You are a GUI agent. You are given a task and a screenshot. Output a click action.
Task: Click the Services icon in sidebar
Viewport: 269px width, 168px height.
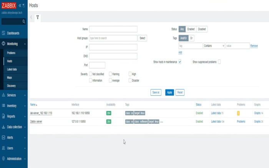[x=3, y=95]
